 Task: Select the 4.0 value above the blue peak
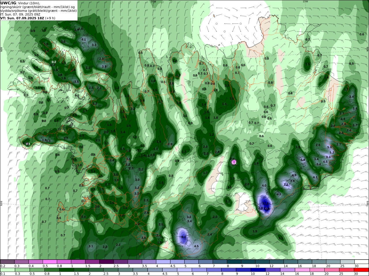[x=264, y=185]
